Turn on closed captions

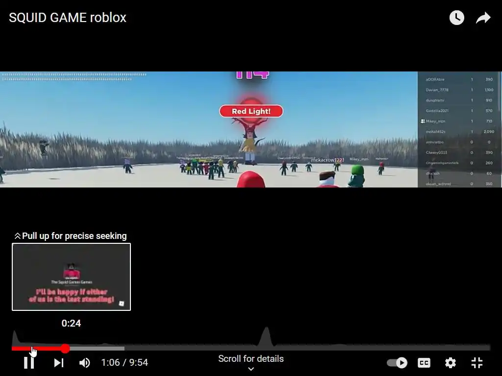pyautogui.click(x=424, y=363)
